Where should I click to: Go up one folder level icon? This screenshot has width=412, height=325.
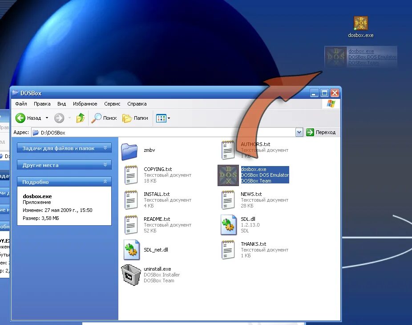click(81, 118)
